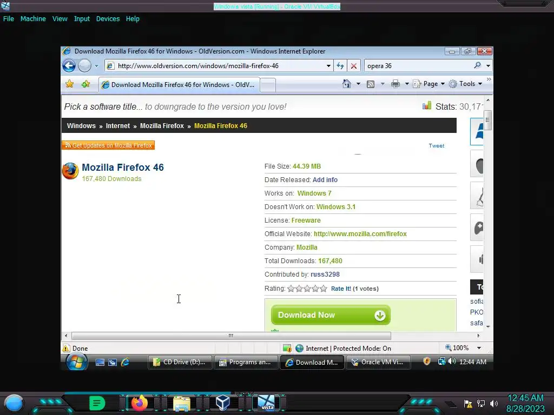This screenshot has width=554, height=415.
Task: Click host start orb button
Action: tap(14, 403)
